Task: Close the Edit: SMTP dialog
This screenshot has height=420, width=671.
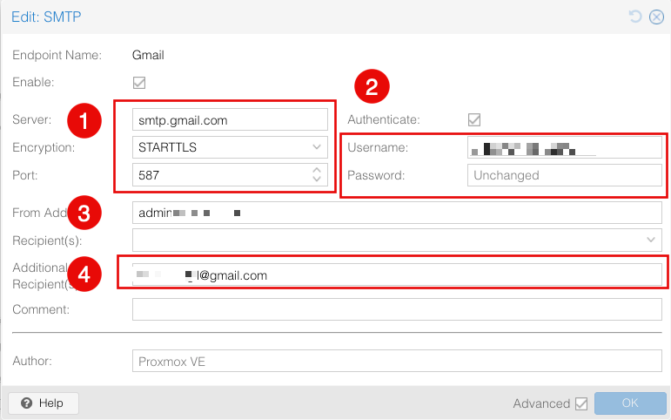Action: 656,17
